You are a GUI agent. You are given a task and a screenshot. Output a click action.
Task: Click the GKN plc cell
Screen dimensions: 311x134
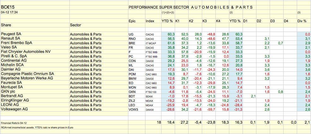click(x=35, y=91)
